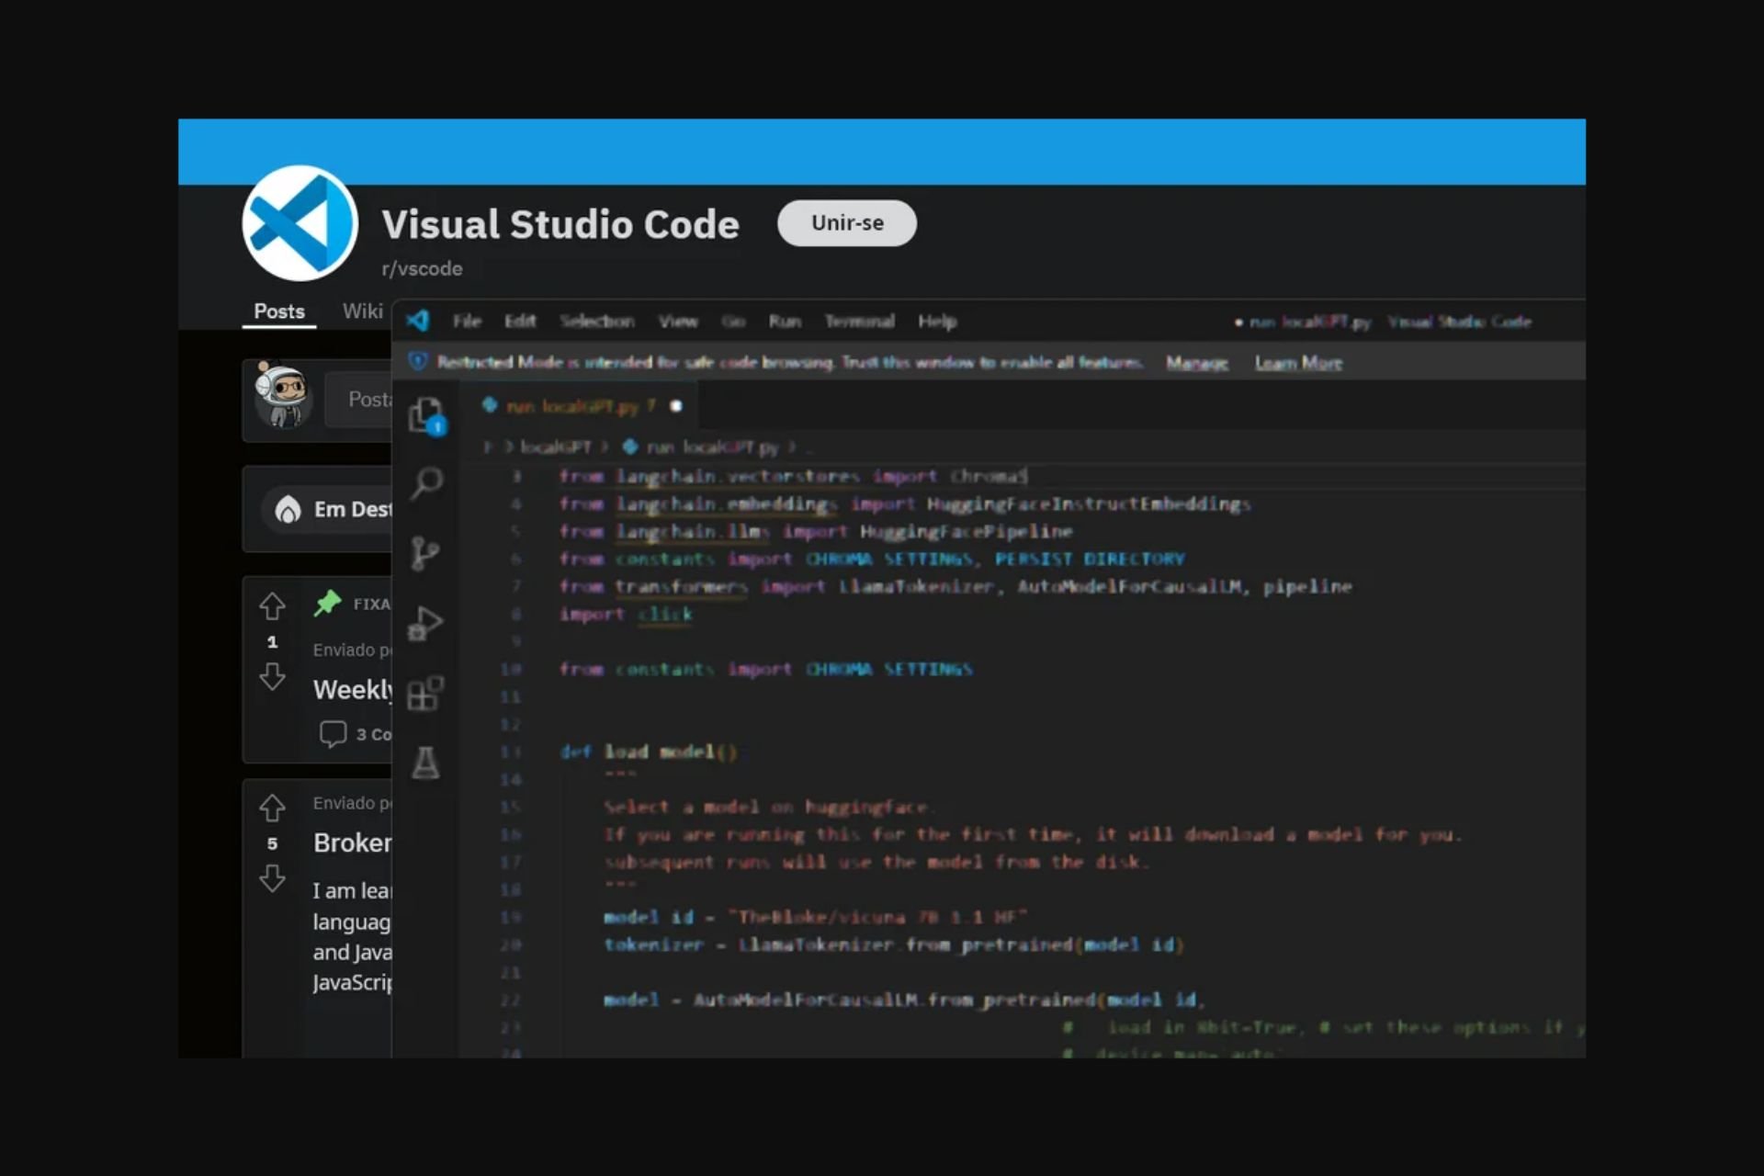Click the create post input field
Image resolution: width=1764 pixels, height=1176 pixels.
[359, 400]
